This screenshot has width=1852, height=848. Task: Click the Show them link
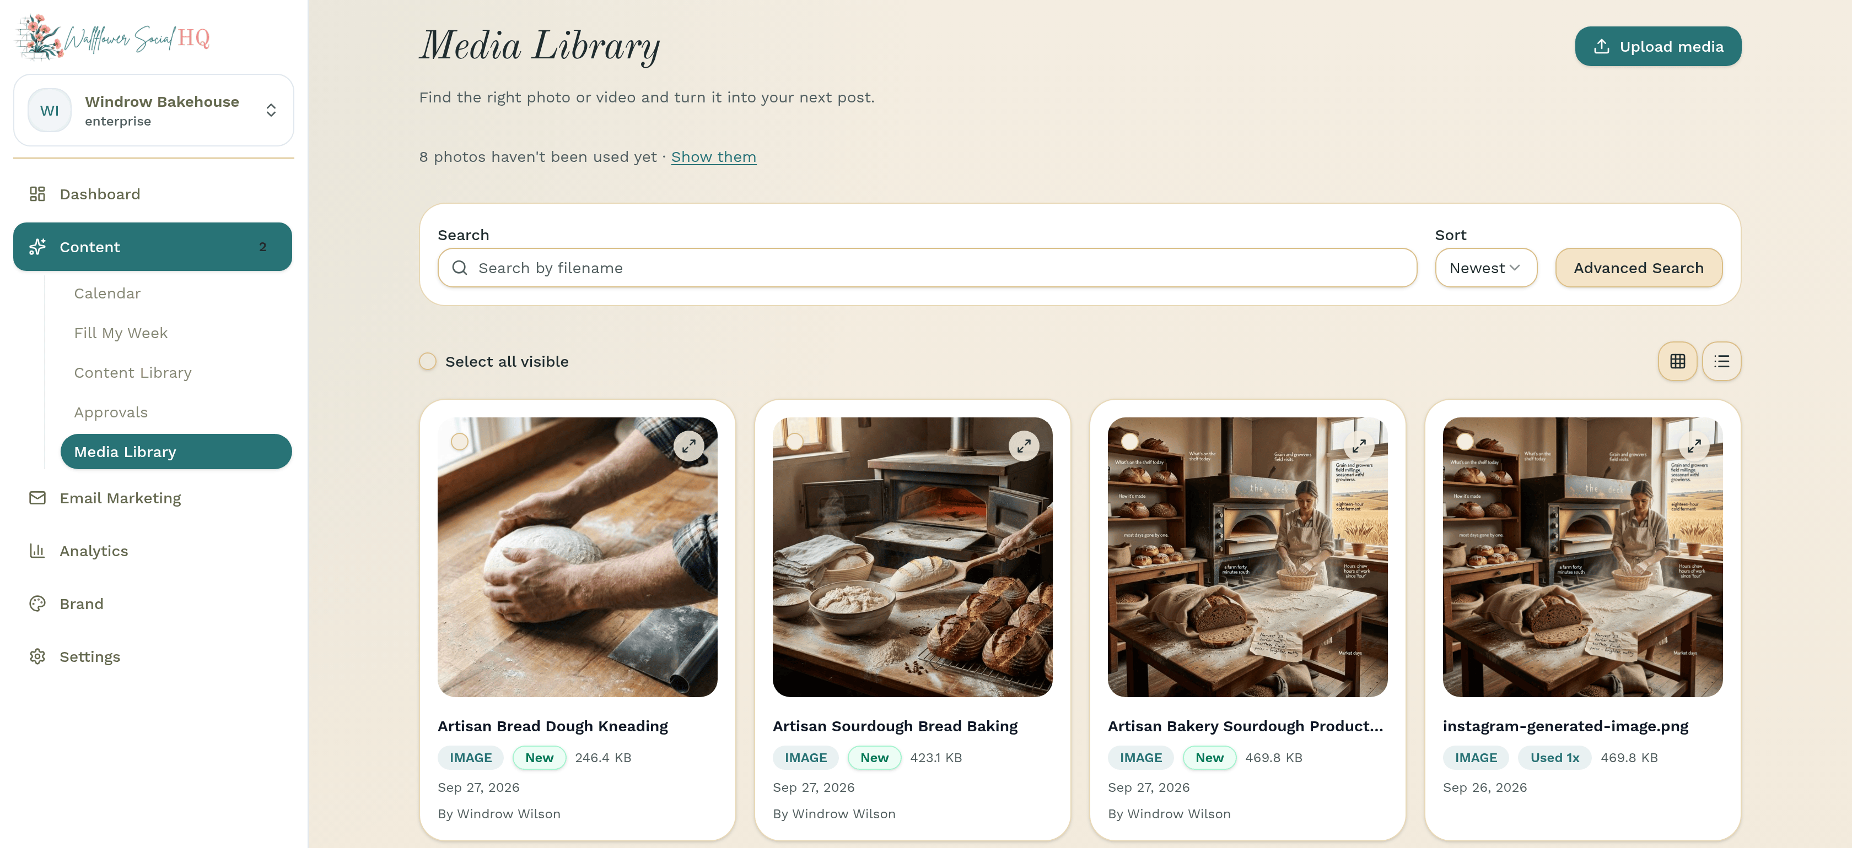(x=713, y=156)
